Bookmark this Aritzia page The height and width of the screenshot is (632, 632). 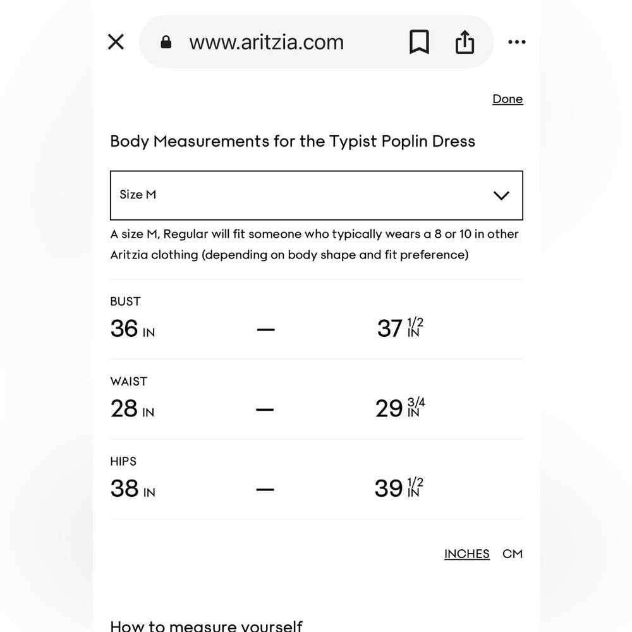pos(419,42)
